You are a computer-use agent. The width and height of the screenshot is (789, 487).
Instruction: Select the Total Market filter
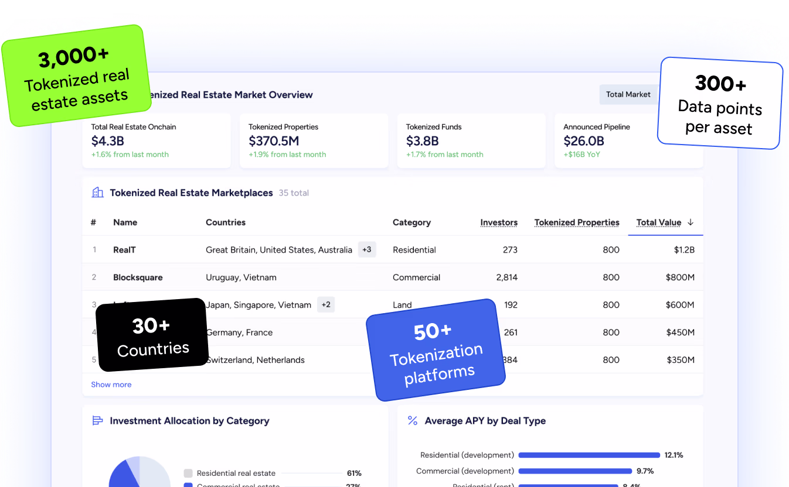pos(628,94)
